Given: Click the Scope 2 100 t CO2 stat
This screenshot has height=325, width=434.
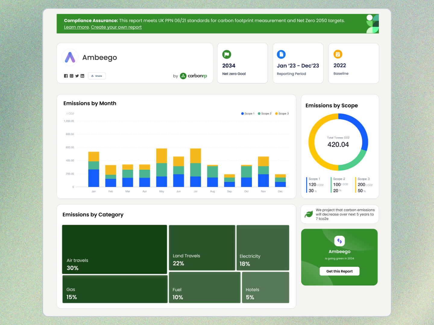Looking at the screenshot, I should click(340, 185).
